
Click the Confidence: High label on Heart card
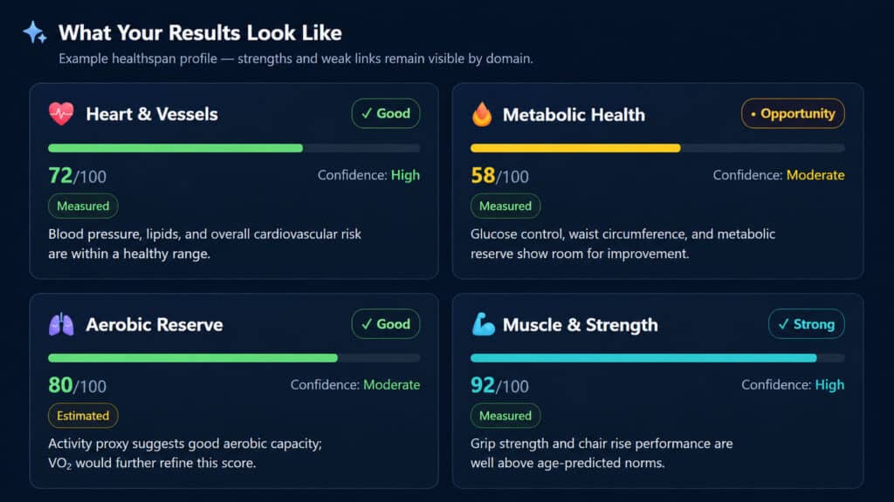[368, 175]
